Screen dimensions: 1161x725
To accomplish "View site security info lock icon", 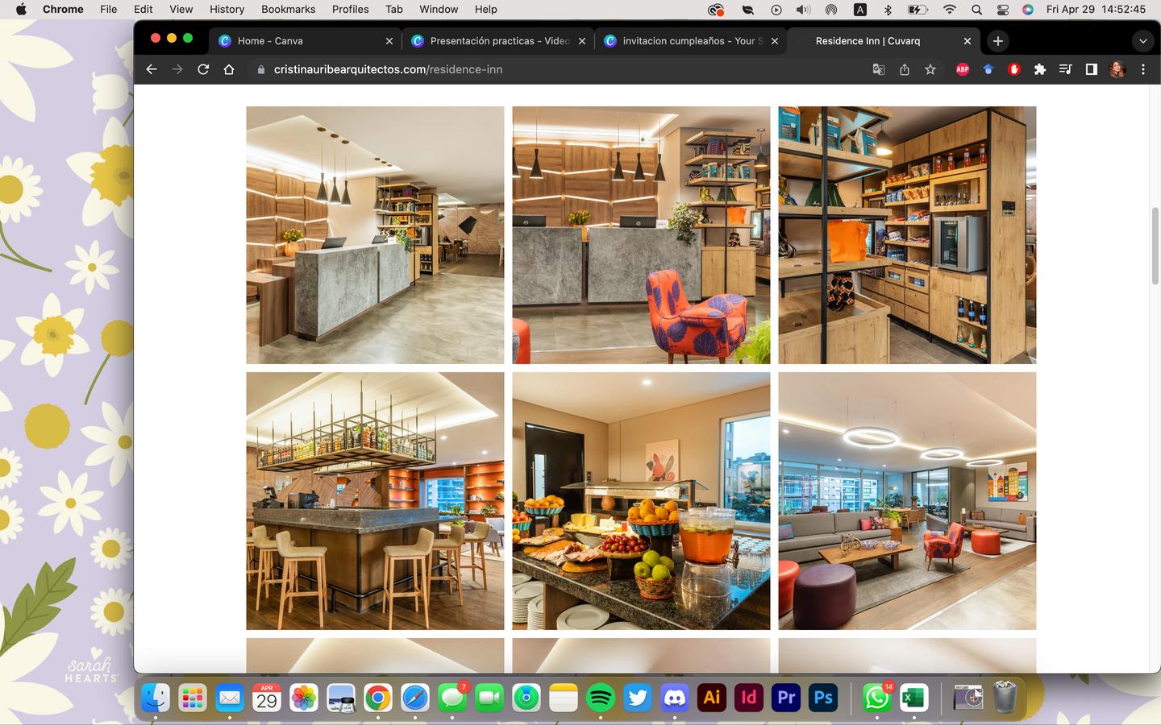I will pyautogui.click(x=260, y=69).
